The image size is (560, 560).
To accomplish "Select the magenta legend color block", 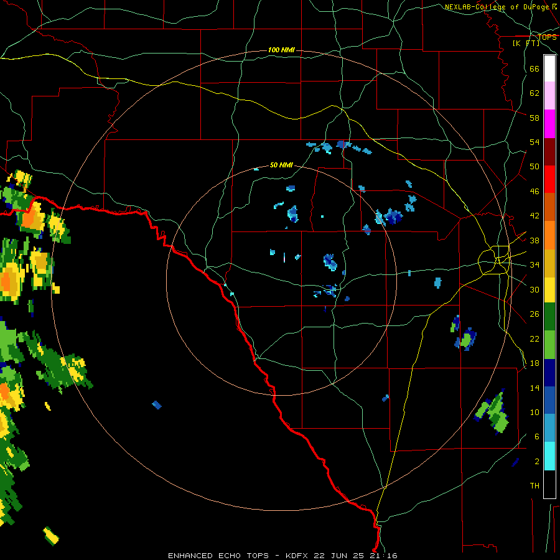I will click(549, 124).
